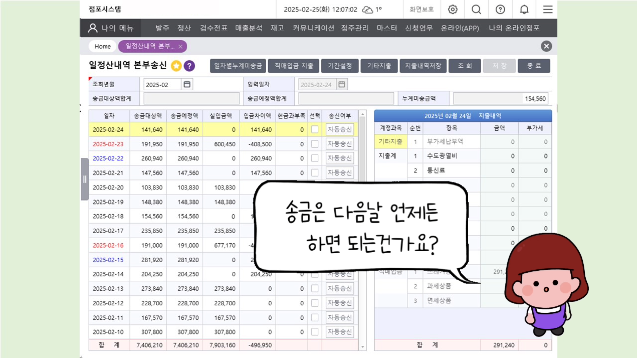Open the settings gear icon

453,9
